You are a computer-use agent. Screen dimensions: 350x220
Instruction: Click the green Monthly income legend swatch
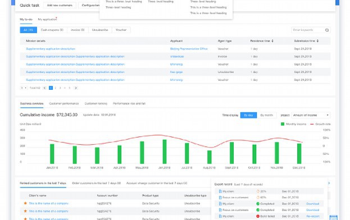pyautogui.click(x=283, y=124)
